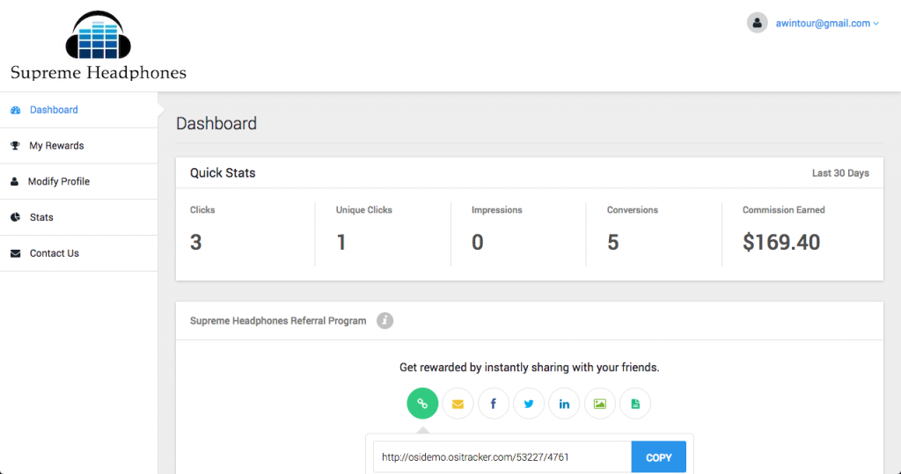Open the image banner share icon

click(x=600, y=404)
